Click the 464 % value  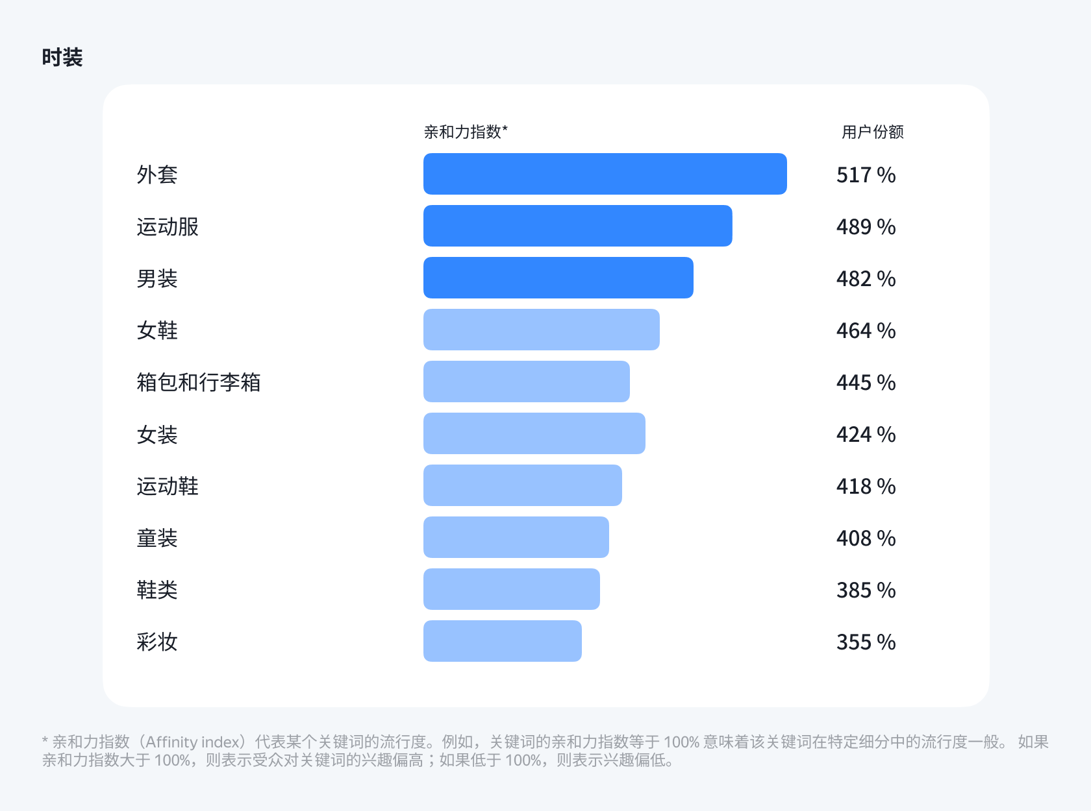(x=866, y=330)
